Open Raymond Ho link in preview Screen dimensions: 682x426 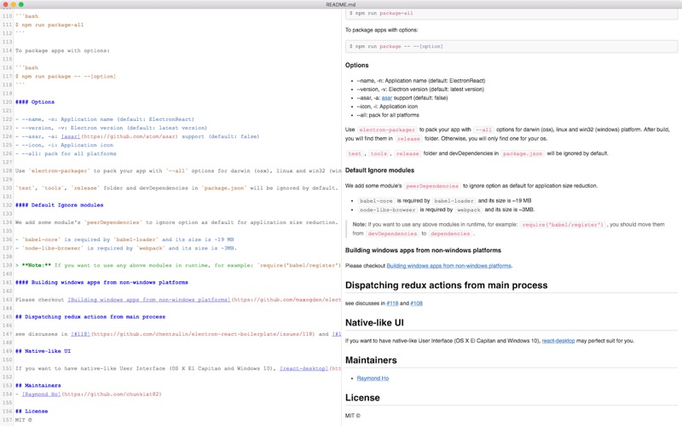pyautogui.click(x=373, y=378)
